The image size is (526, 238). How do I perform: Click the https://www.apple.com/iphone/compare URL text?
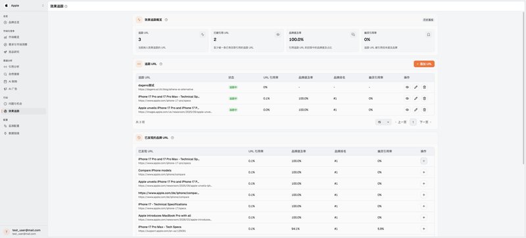click(162, 174)
